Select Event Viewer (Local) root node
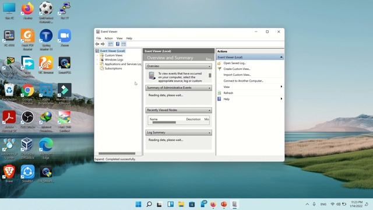This screenshot has height=210, width=373. [x=112, y=51]
